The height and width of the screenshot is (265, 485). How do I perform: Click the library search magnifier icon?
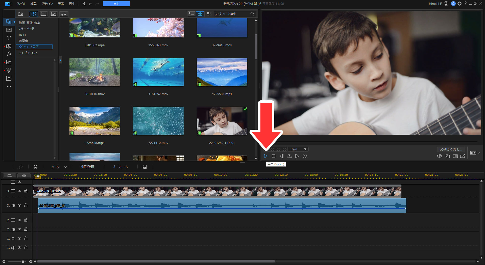252,14
